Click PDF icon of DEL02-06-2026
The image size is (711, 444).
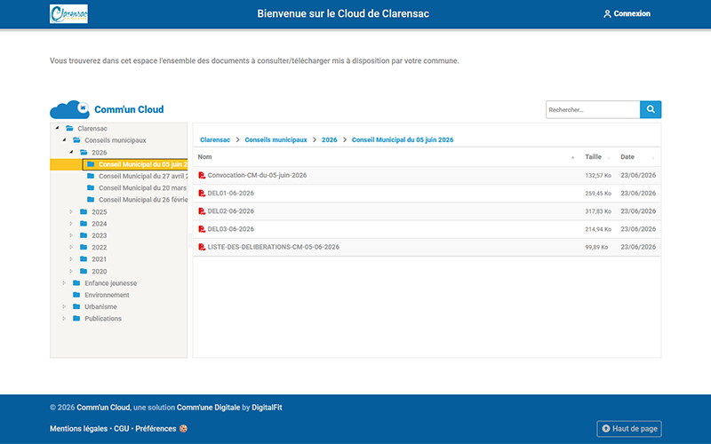[x=202, y=211]
